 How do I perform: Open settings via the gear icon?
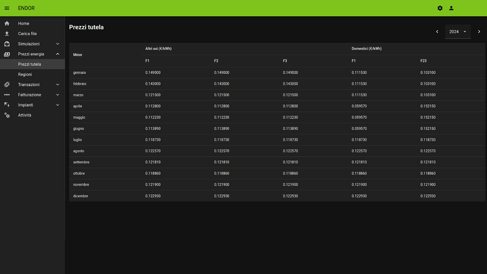pos(440,8)
